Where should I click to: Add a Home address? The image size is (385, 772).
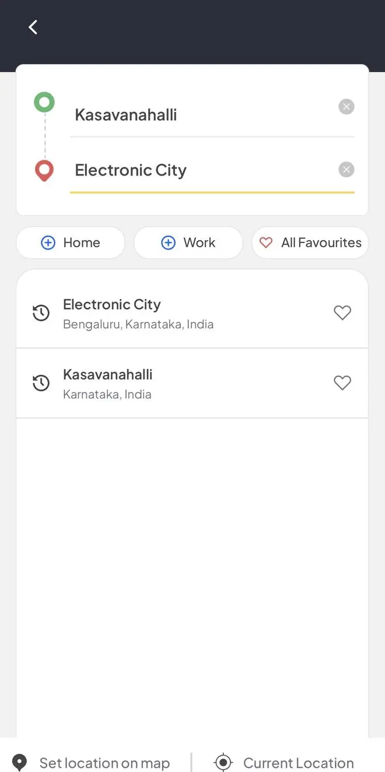pyautogui.click(x=71, y=243)
